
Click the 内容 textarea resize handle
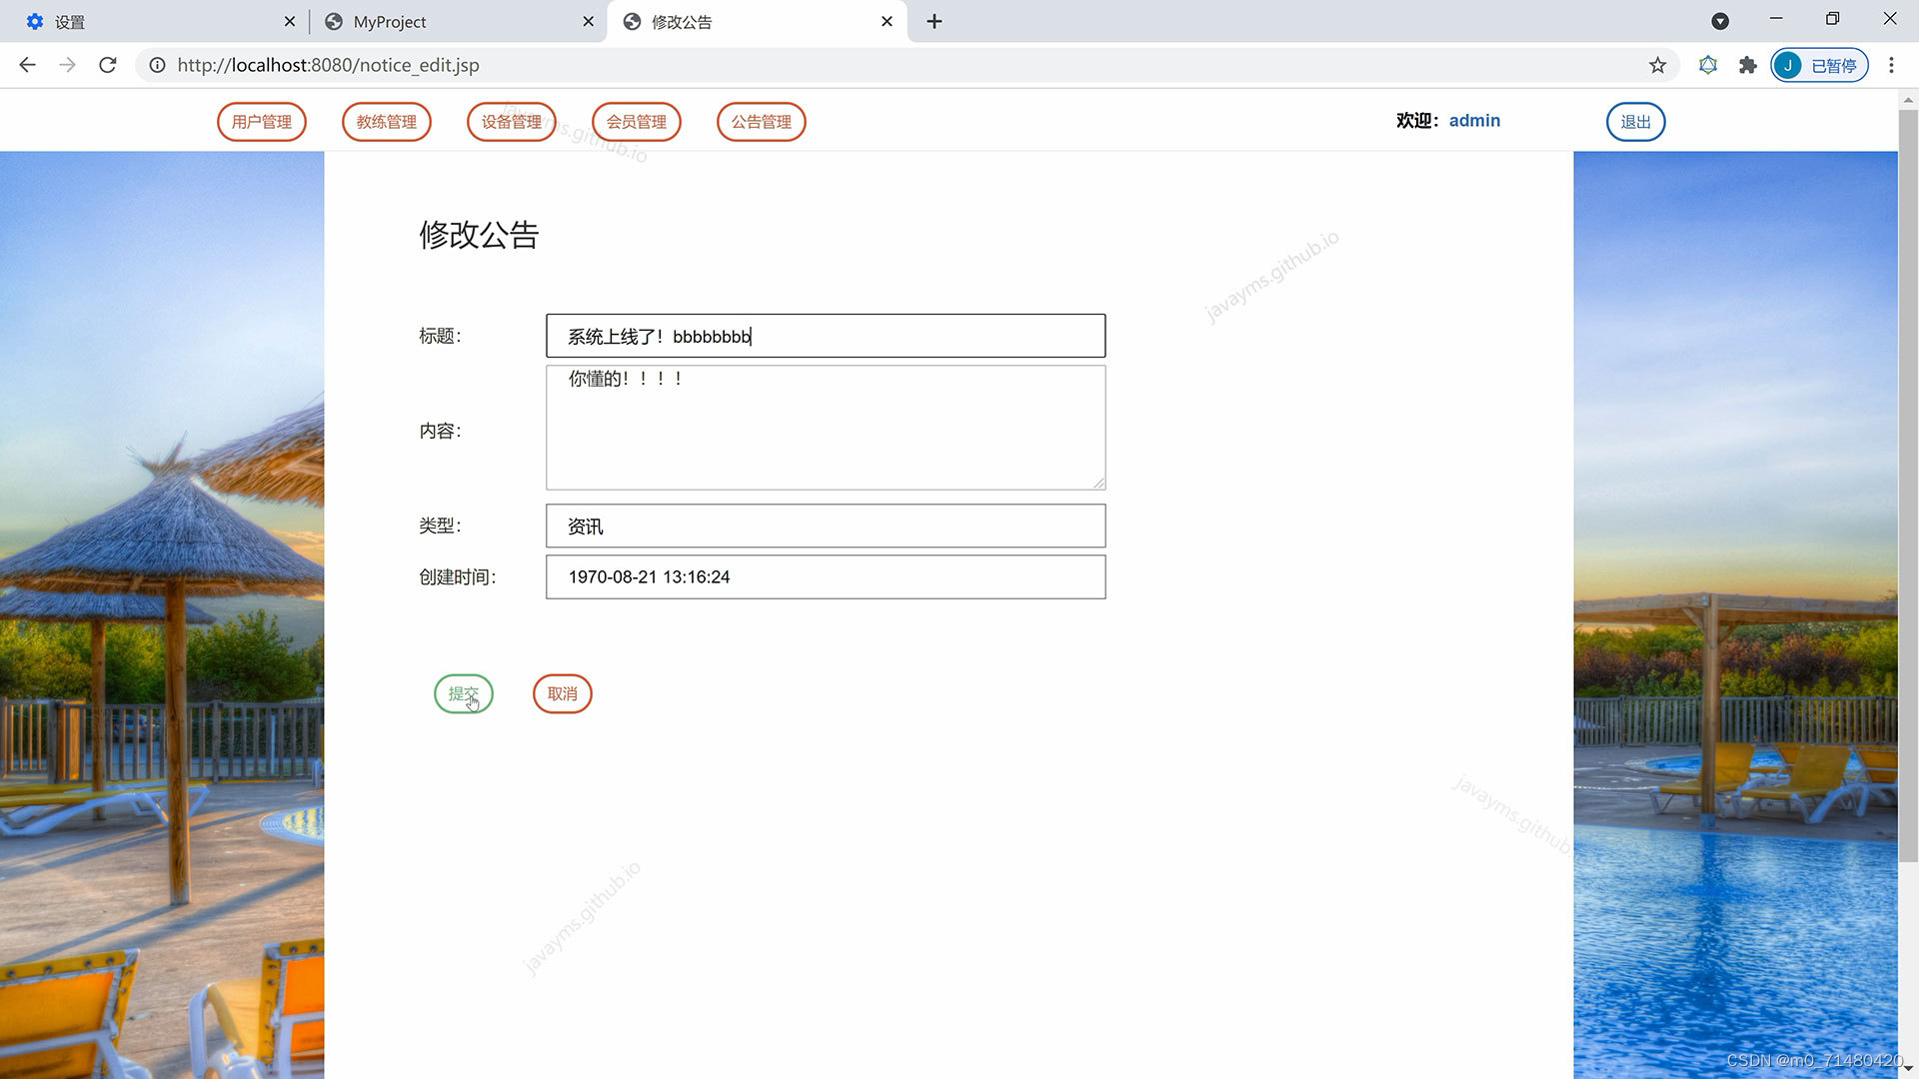(1098, 483)
